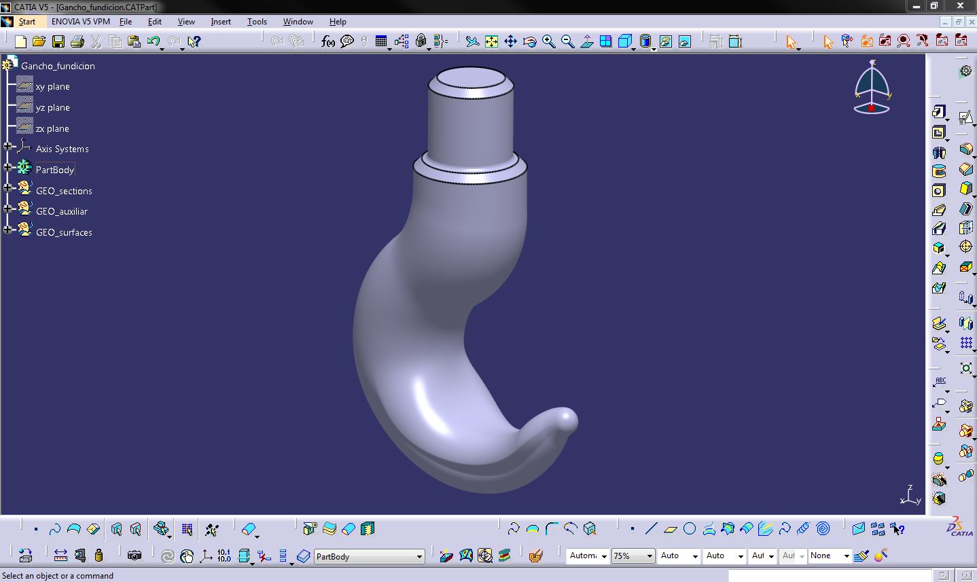This screenshot has height=582, width=977.
Task: Activate the Rotate view tool
Action: (x=529, y=41)
